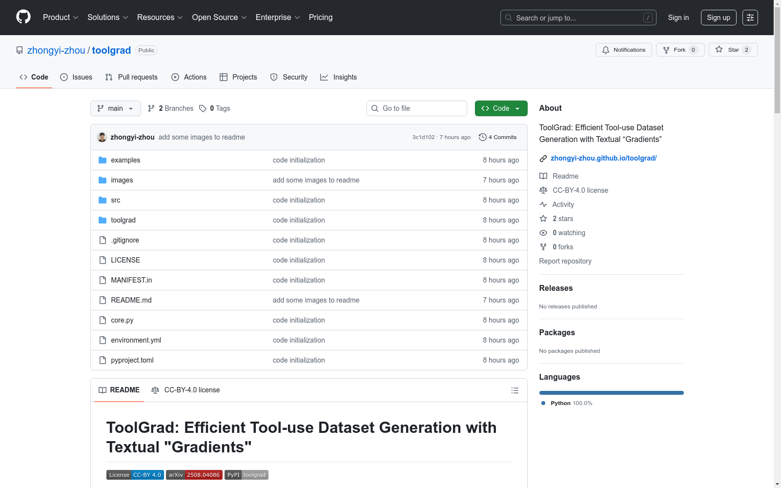This screenshot has width=781, height=488.
Task: Open the Pricing page link
Action: tap(321, 18)
